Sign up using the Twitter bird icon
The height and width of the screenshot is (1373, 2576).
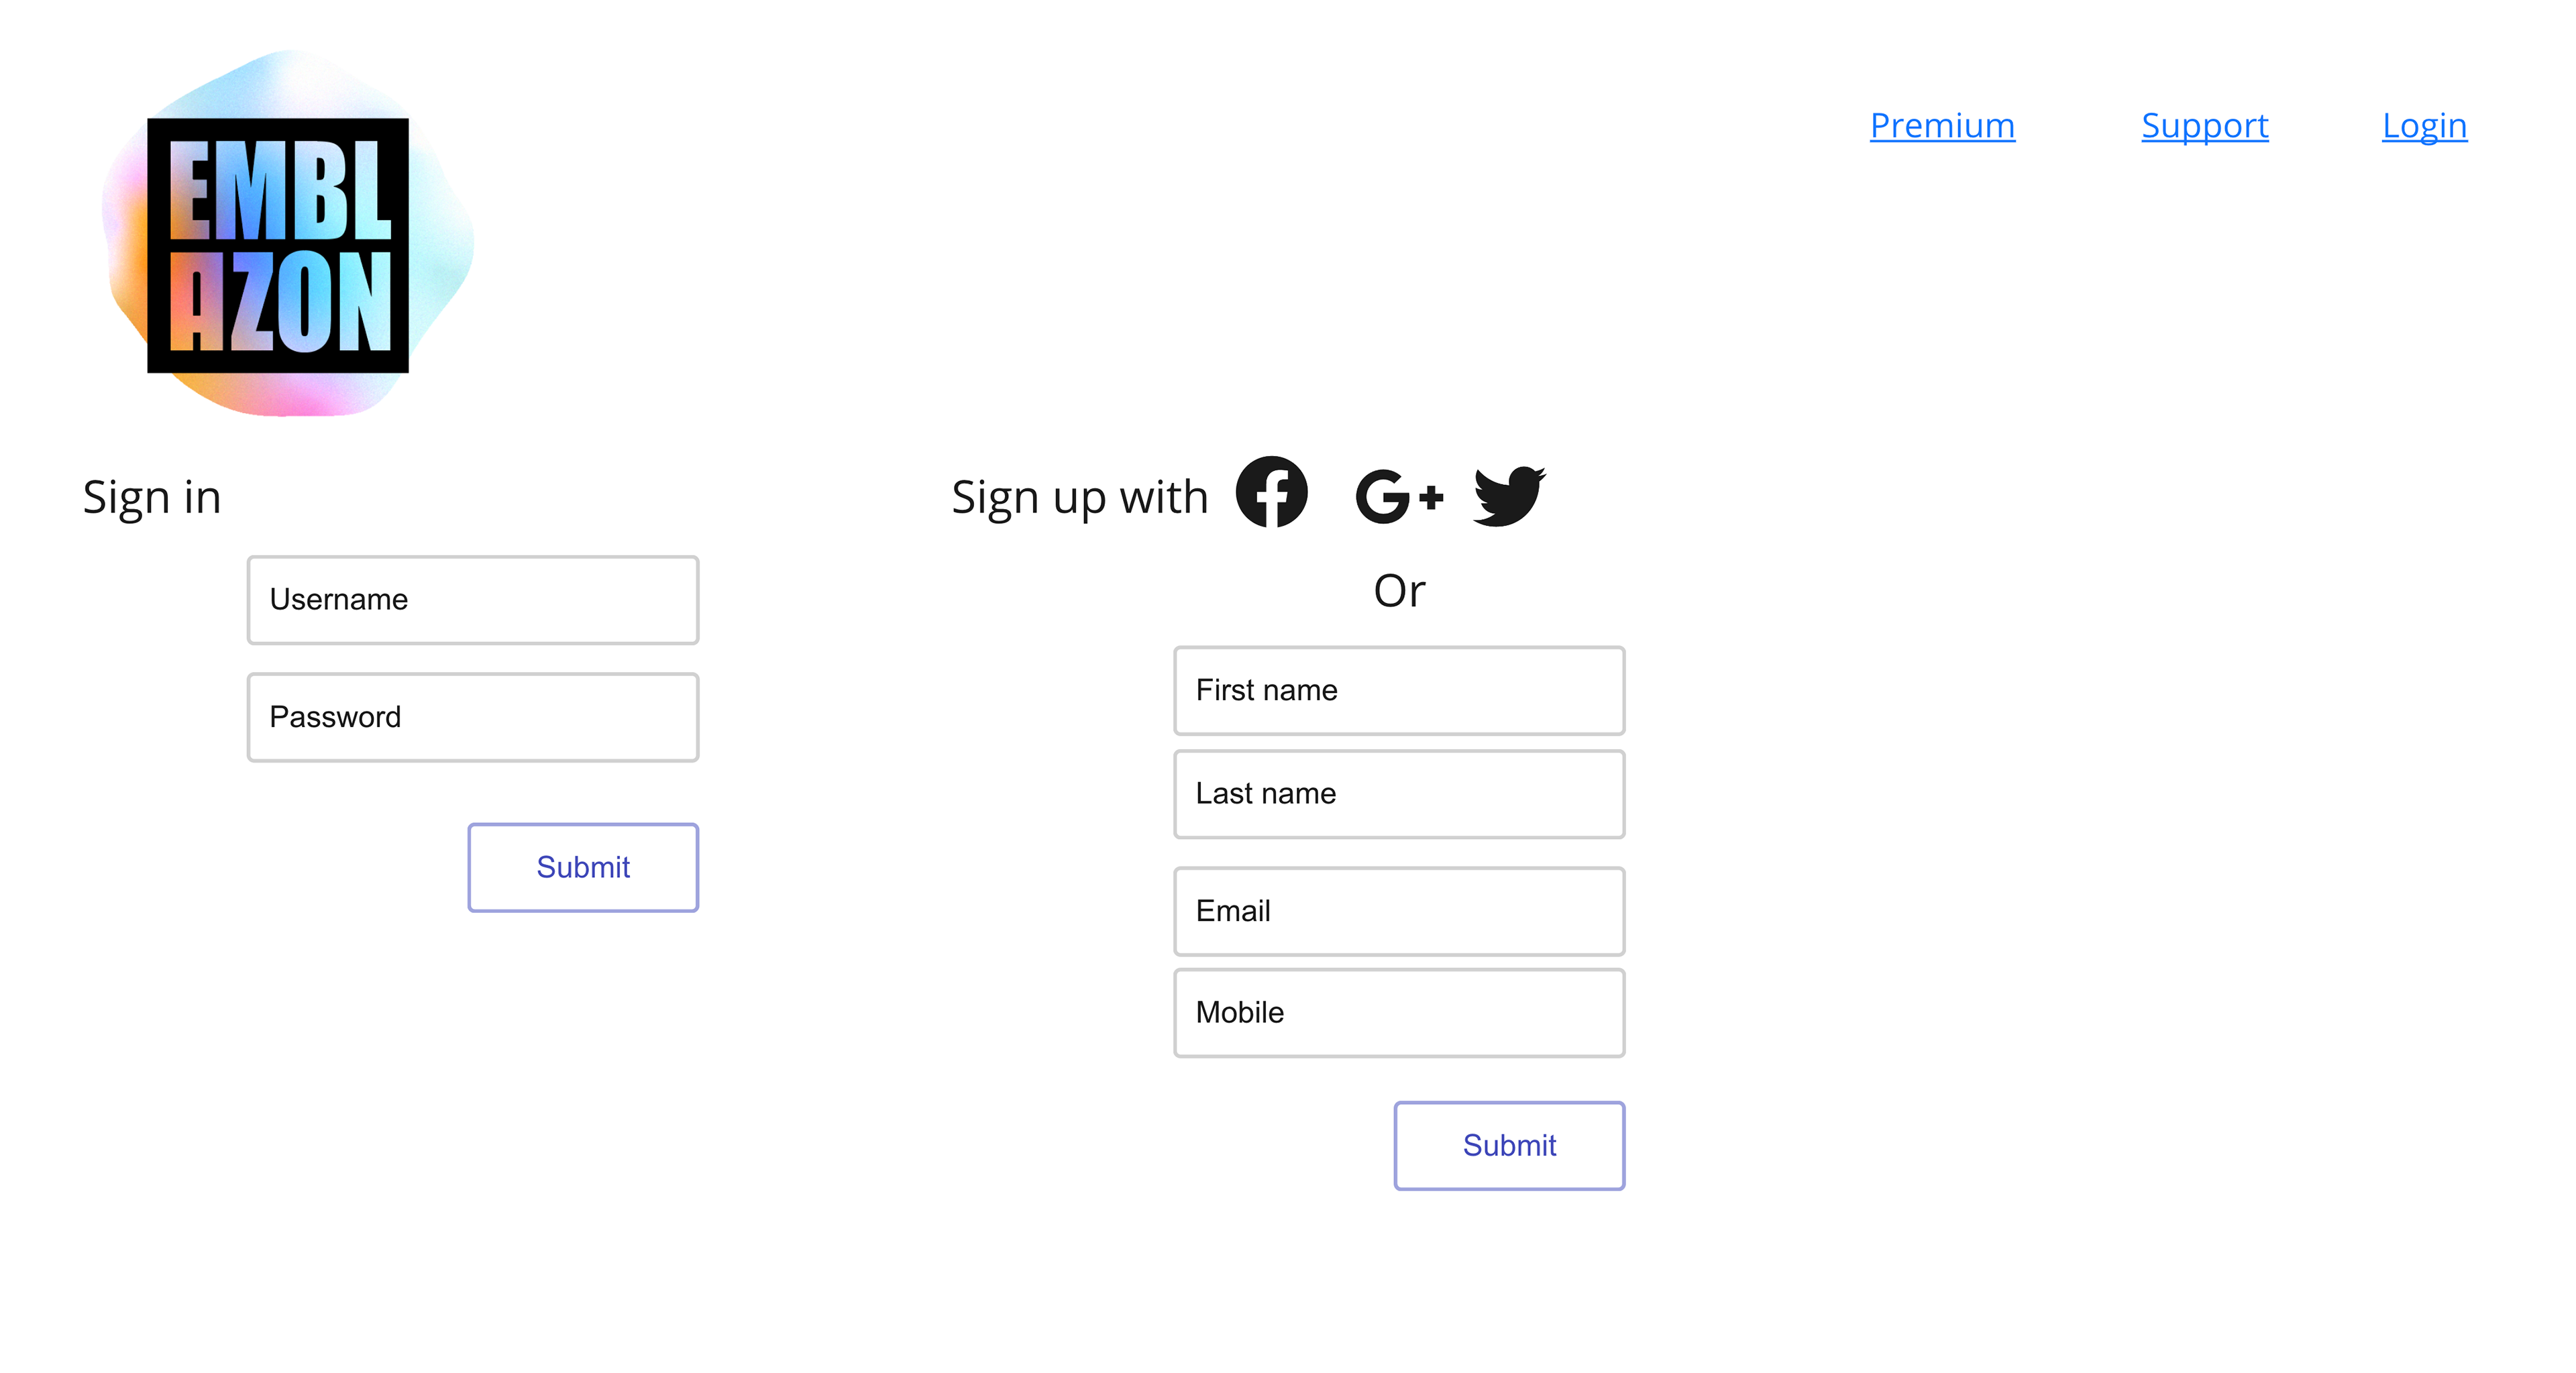click(1509, 495)
